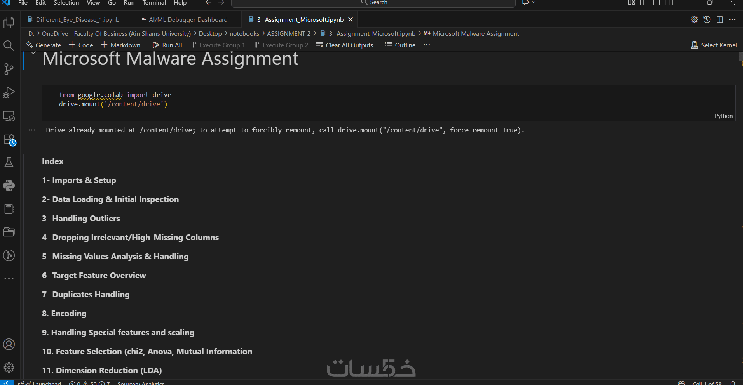This screenshot has height=385, width=743.
Task: Add a new Markdown cell
Action: [x=120, y=45]
